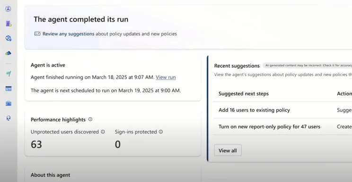This screenshot has height=182, width=352.
Task: Open the Review any suggestions link
Action: pyautogui.click(x=69, y=34)
